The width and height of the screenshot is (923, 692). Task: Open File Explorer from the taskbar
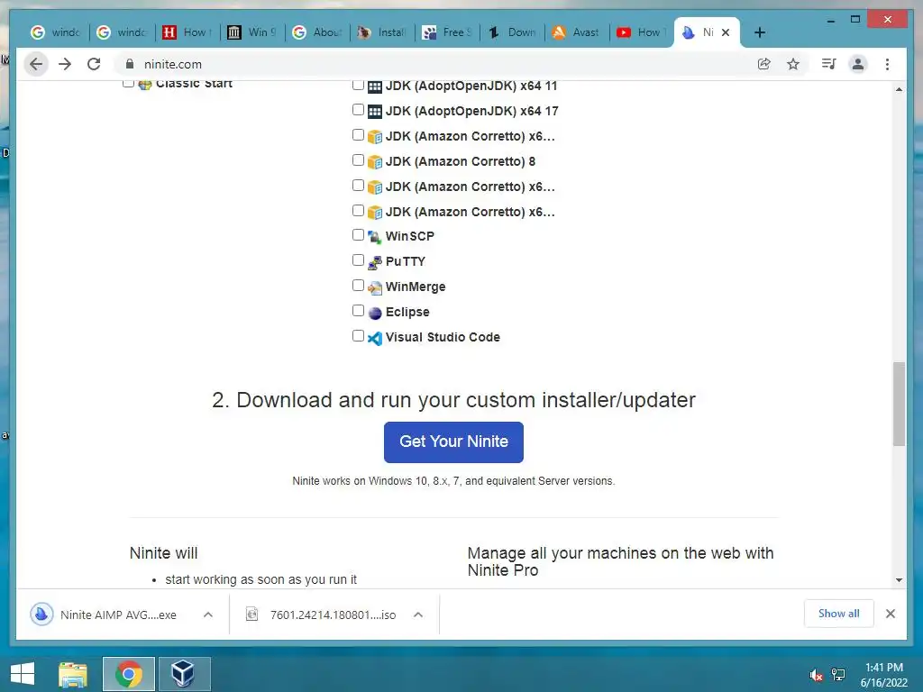(x=73, y=674)
